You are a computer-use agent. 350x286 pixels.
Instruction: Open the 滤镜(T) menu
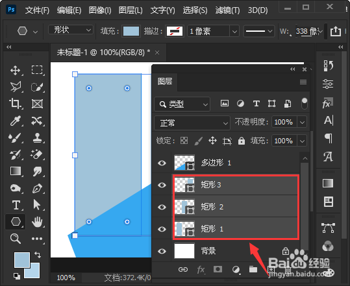(227, 10)
